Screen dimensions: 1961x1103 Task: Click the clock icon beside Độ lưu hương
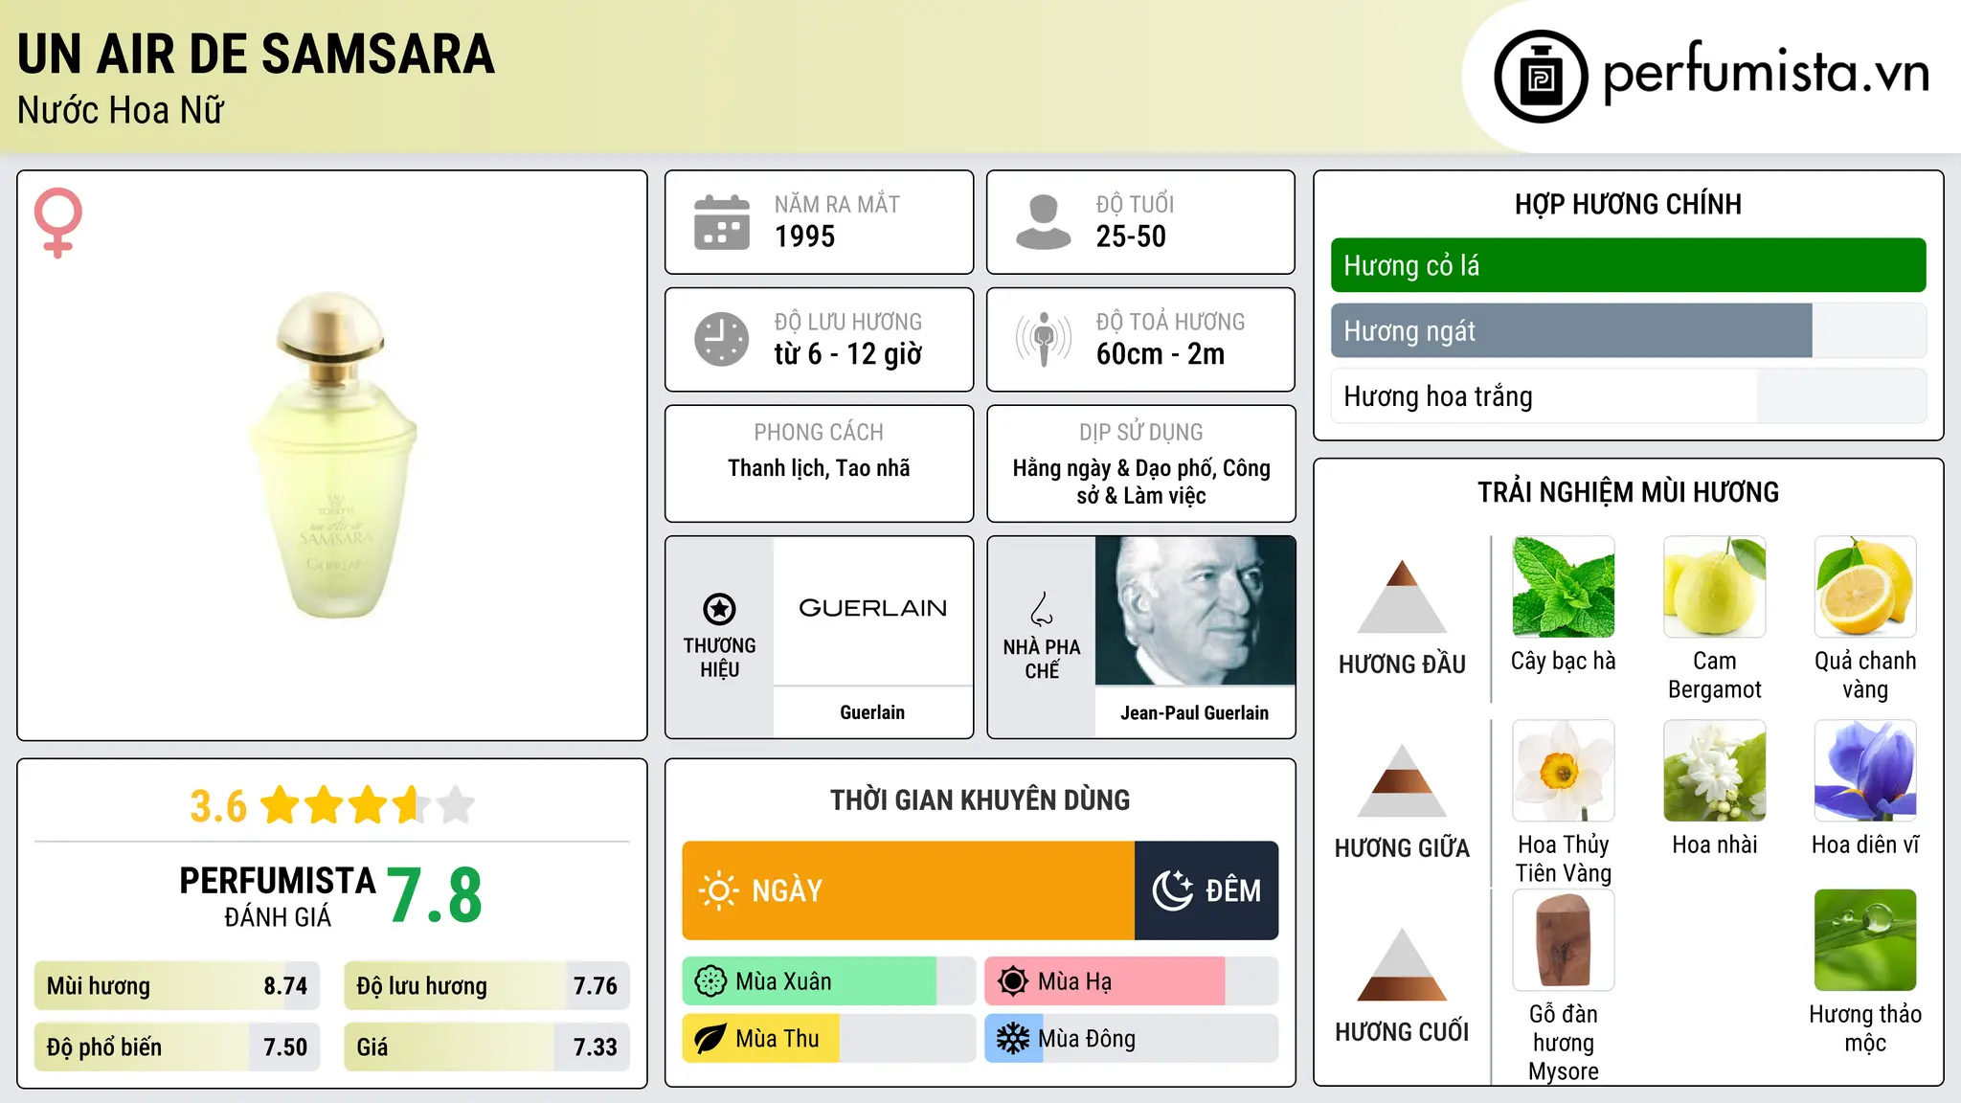tap(722, 339)
